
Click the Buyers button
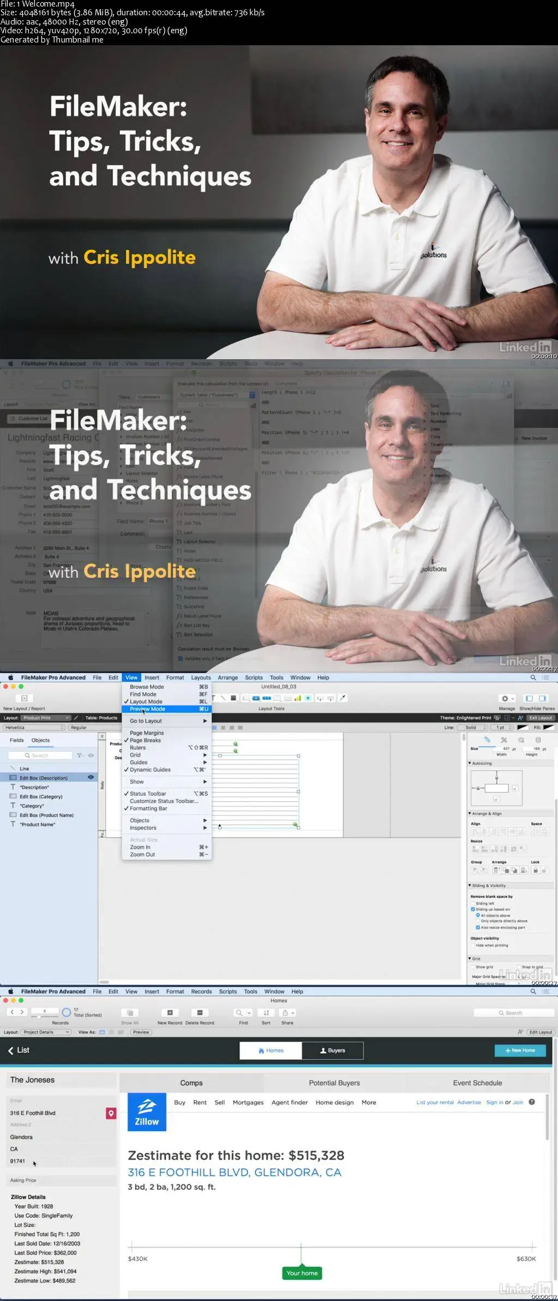click(332, 1050)
